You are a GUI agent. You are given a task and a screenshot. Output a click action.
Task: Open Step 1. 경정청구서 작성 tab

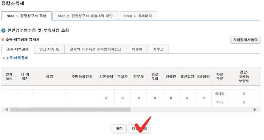[x=26, y=16]
